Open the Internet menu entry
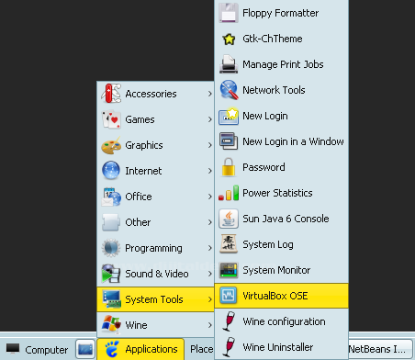This screenshot has width=415, height=360. (155, 171)
